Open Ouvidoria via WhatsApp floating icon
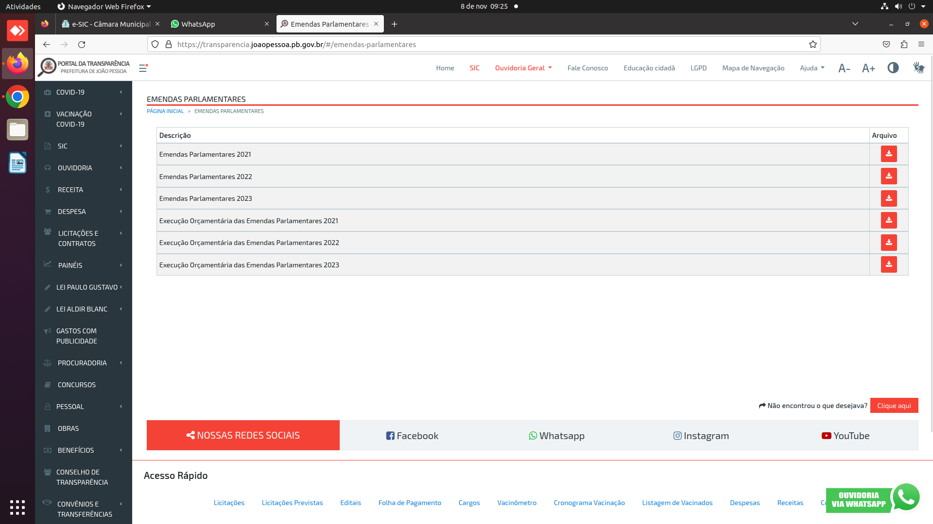 pos(906,497)
